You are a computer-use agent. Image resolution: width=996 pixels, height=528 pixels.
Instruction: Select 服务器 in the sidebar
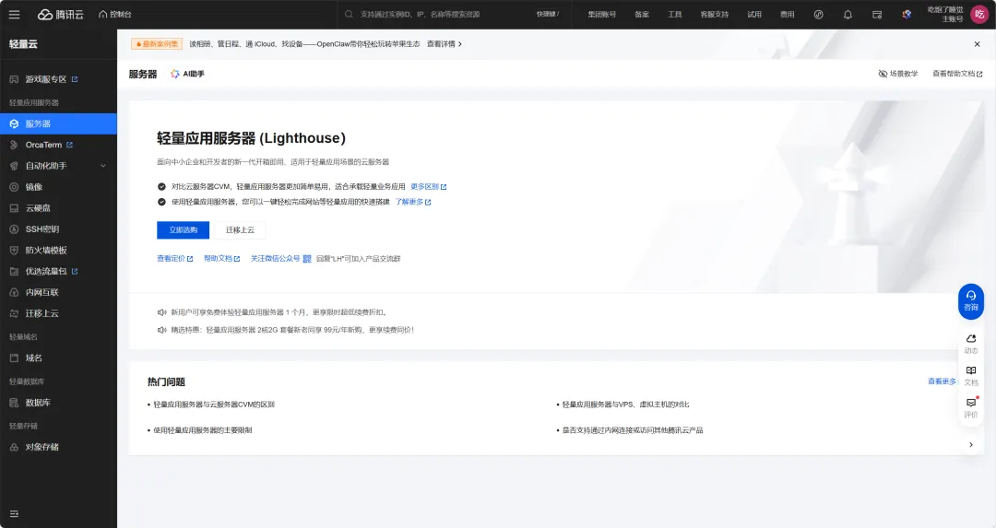pyautogui.click(x=58, y=123)
